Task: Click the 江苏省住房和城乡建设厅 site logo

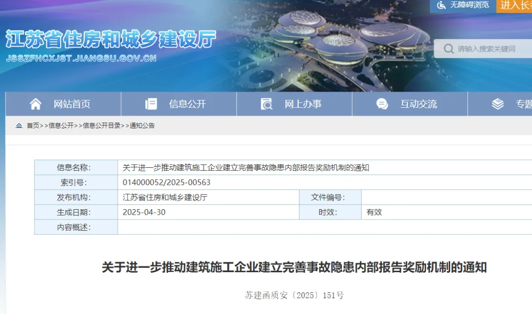Action: click(111, 39)
